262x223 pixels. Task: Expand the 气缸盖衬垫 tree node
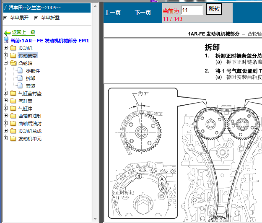point(6,93)
